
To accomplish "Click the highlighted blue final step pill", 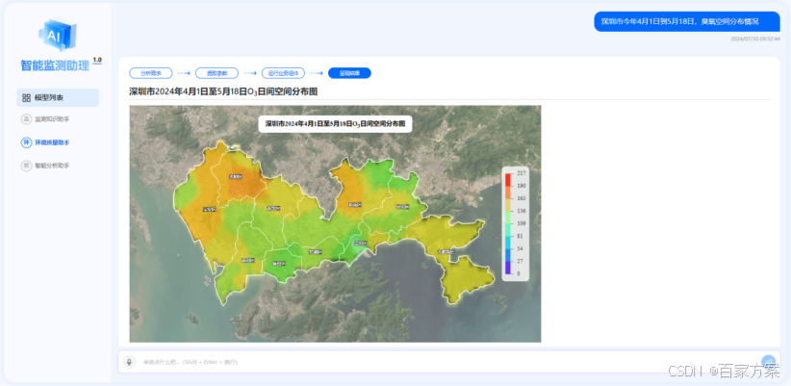I will (x=349, y=73).
